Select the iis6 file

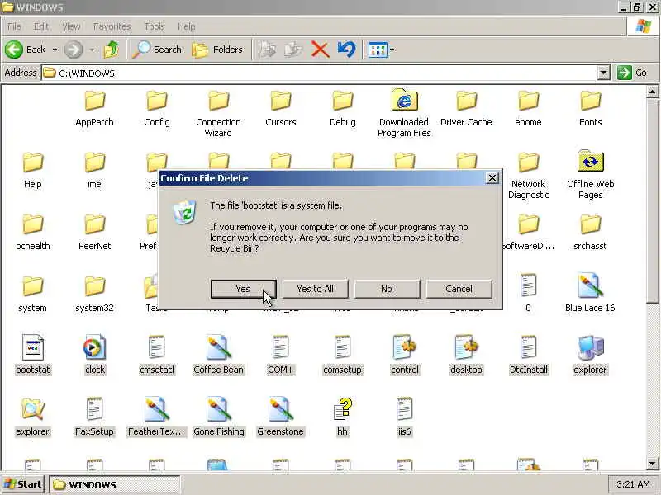404,417
